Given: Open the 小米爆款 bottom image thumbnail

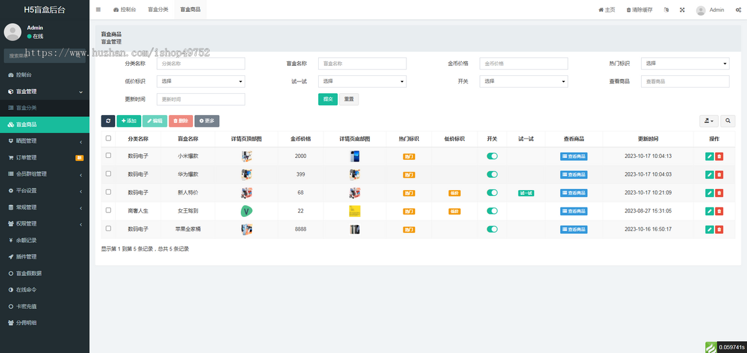Looking at the screenshot, I should [x=355, y=157].
